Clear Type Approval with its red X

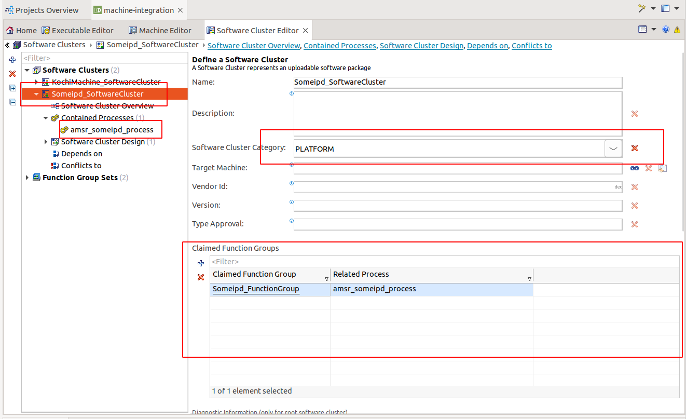[634, 224]
